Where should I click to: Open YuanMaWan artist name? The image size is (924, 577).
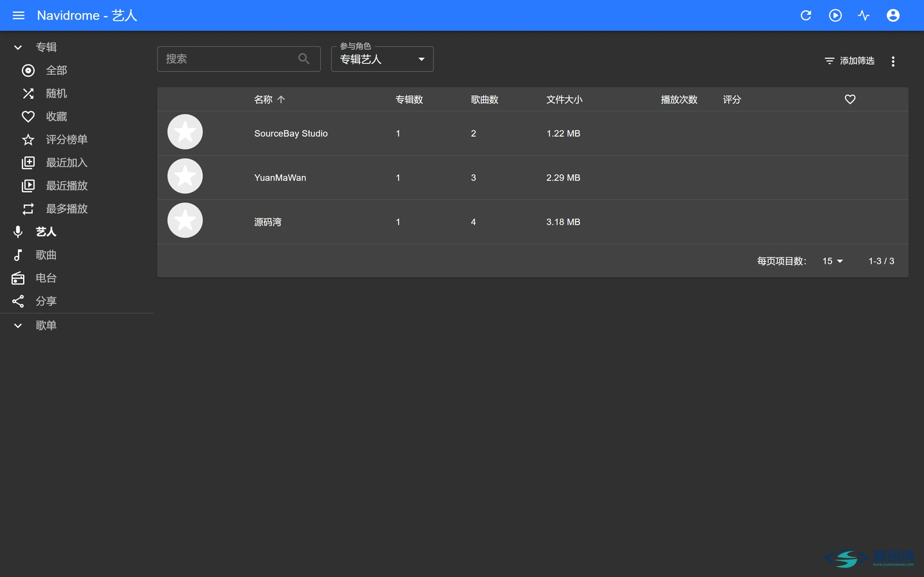point(280,178)
